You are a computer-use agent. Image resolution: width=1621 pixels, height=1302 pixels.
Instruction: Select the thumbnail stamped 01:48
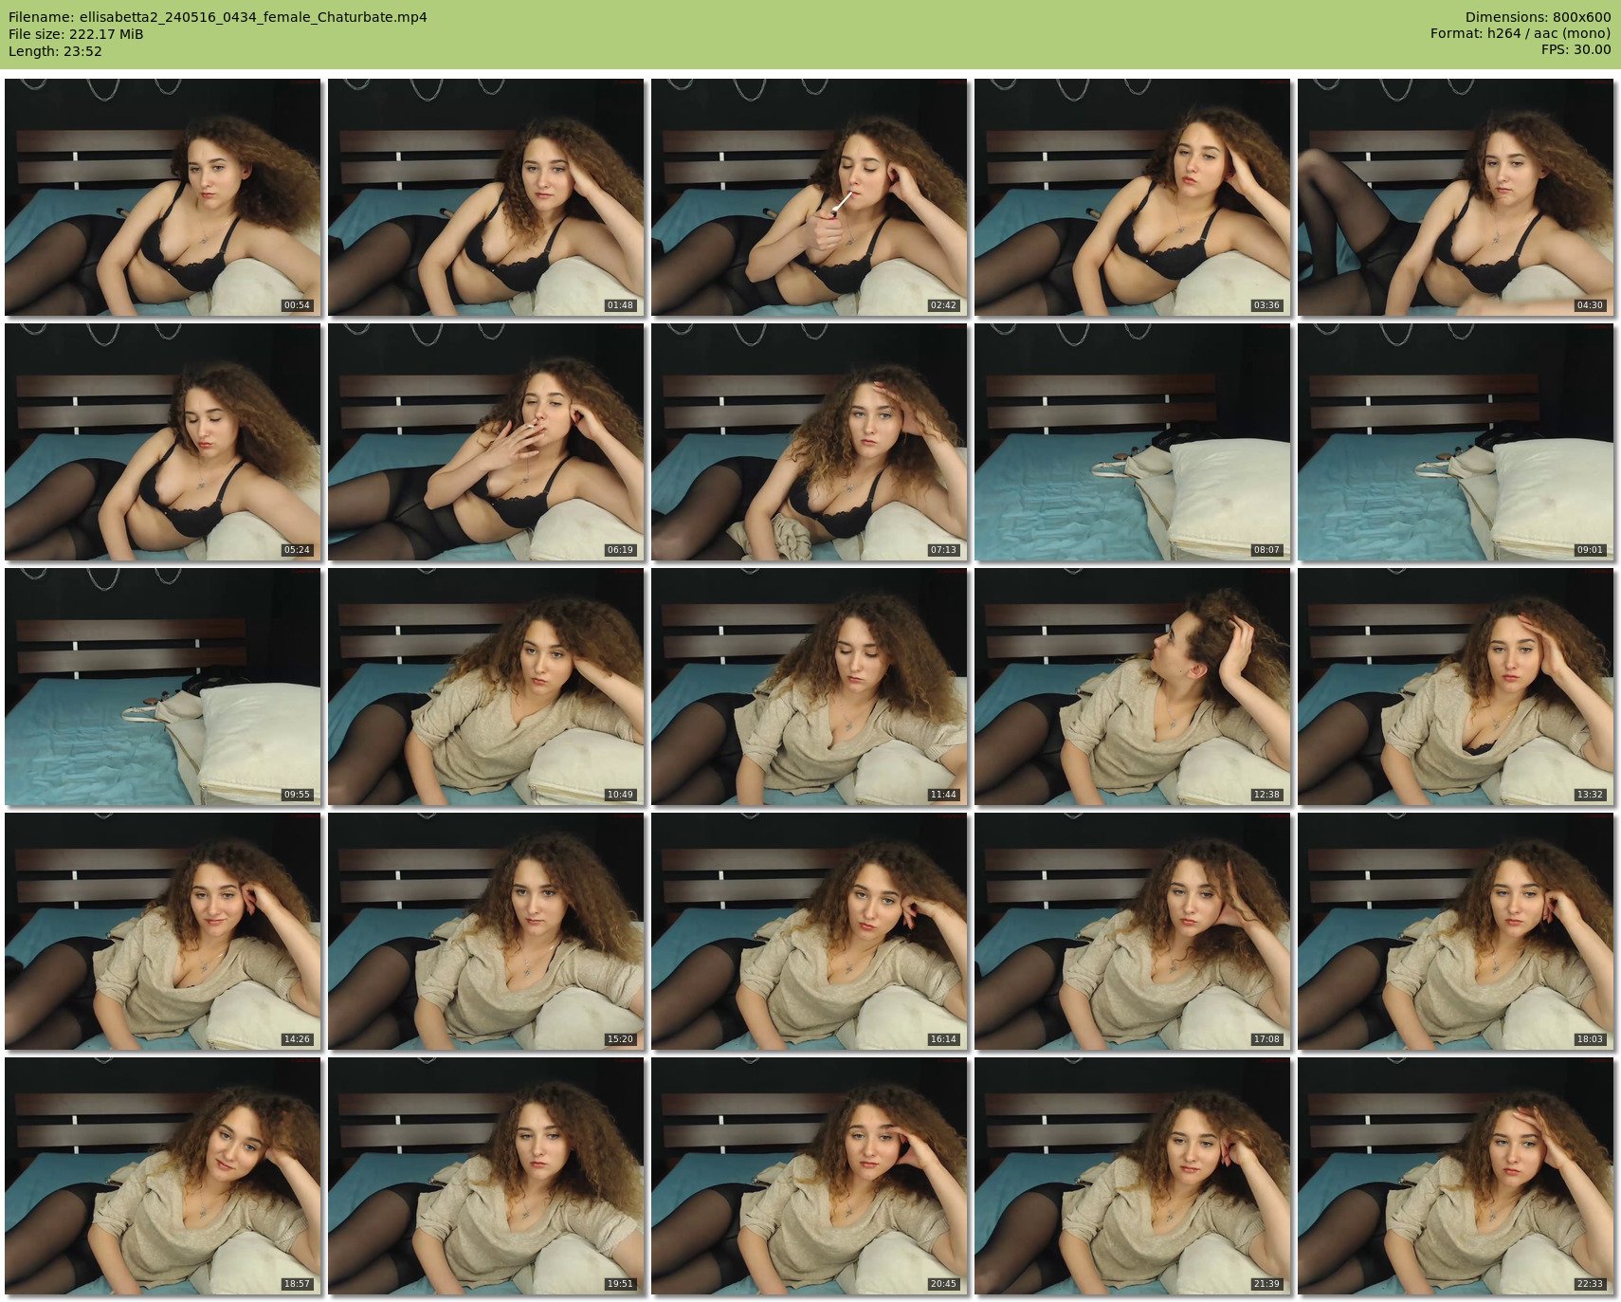pos(485,197)
